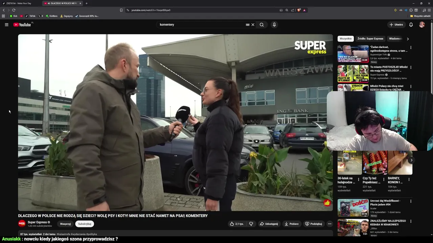
Task: Open the X bookmark
Action: click(41, 16)
